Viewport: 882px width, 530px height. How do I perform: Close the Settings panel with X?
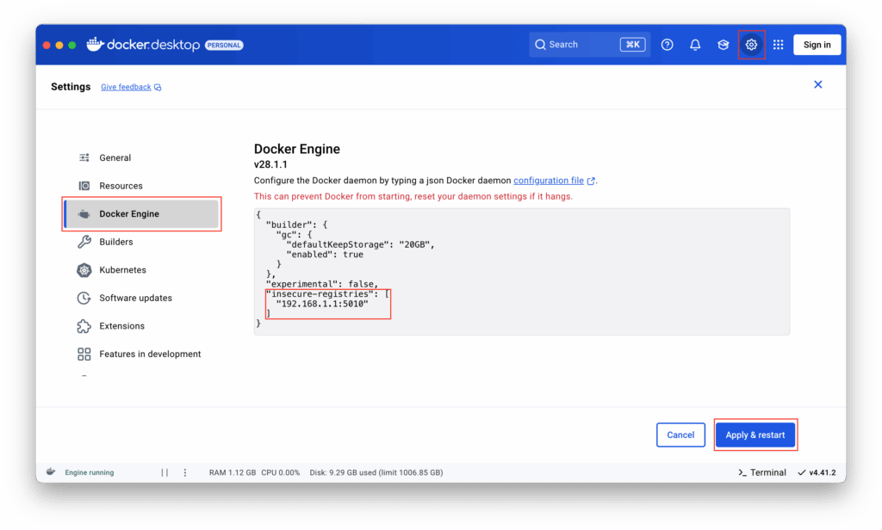coord(818,84)
